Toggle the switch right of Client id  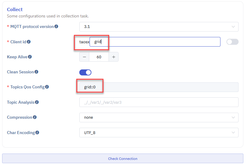tap(232, 42)
